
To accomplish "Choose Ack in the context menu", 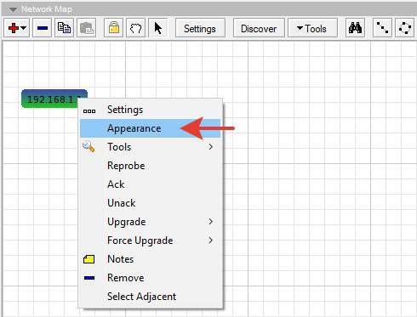I will pyautogui.click(x=151, y=184).
